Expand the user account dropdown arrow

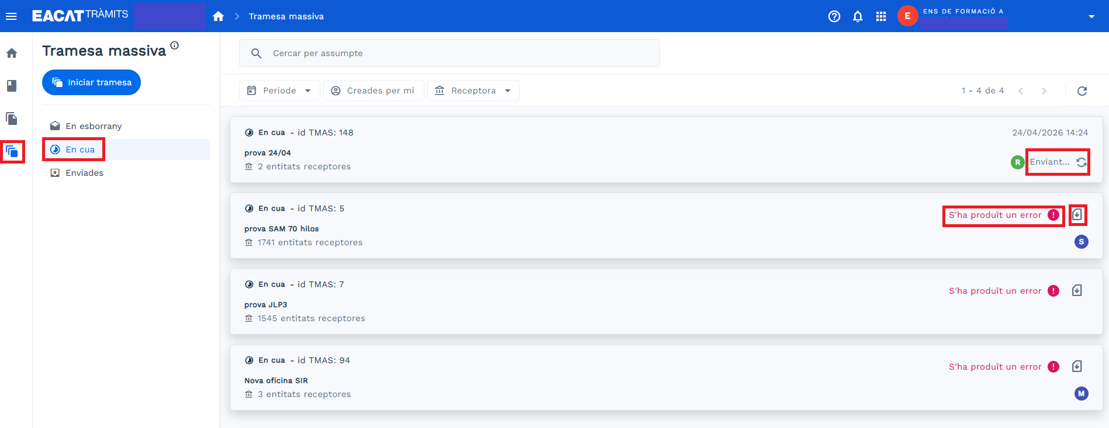pyautogui.click(x=1091, y=16)
